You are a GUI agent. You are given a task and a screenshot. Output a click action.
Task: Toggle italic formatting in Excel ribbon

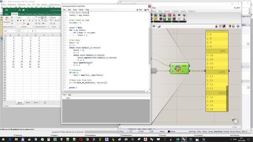(21, 21)
